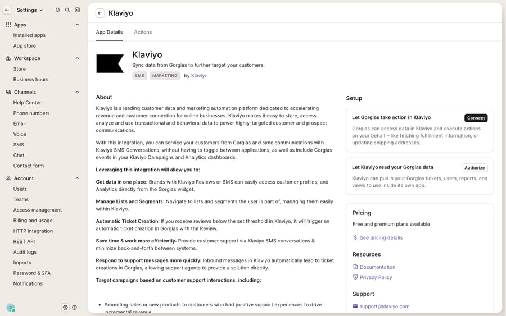
Task: Select the App Details tab
Action: [110, 32]
